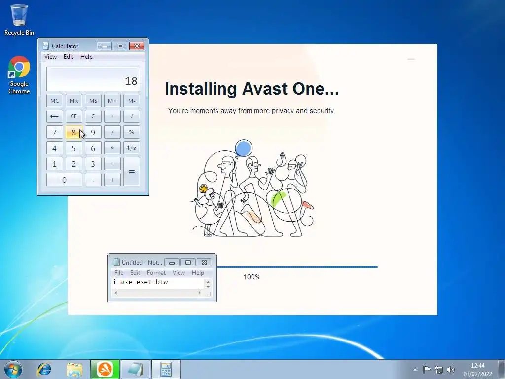Click calculator digit 4
505x379 pixels.
[x=54, y=148]
